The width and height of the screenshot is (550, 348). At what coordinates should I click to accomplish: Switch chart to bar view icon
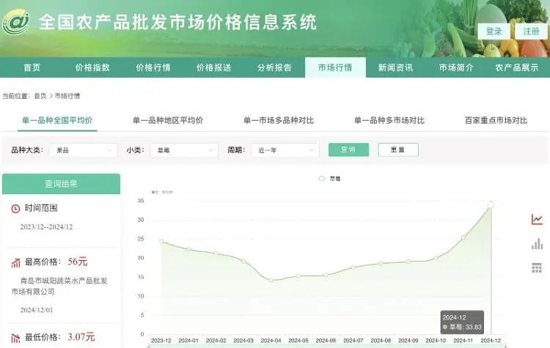tap(537, 244)
